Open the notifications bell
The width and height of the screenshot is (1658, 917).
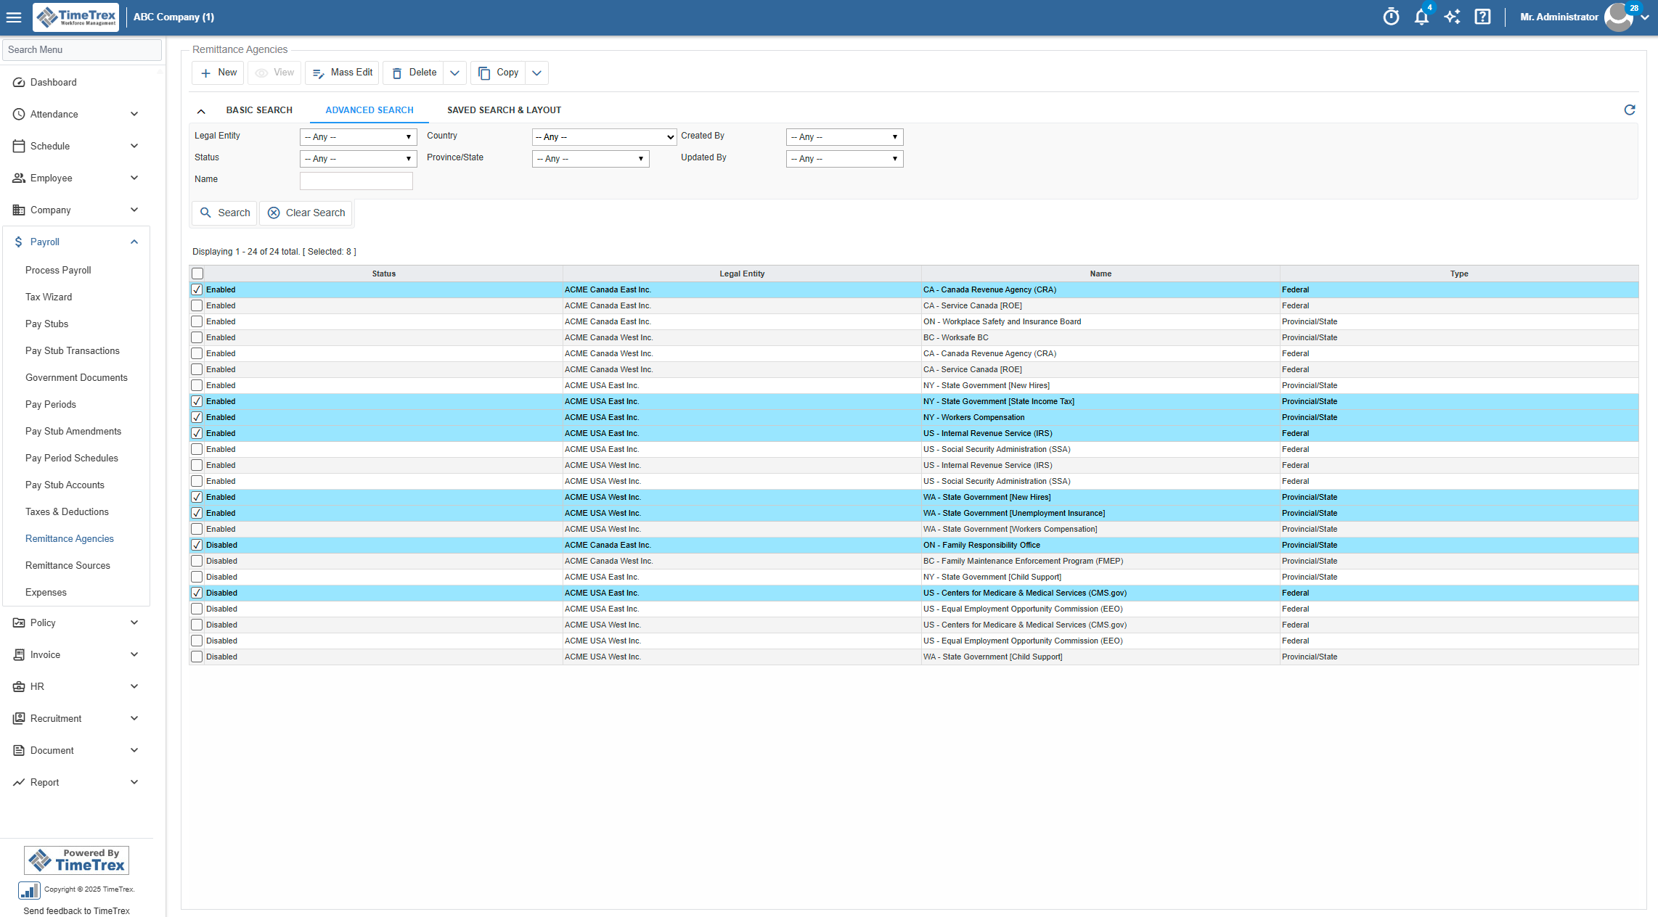click(1421, 17)
